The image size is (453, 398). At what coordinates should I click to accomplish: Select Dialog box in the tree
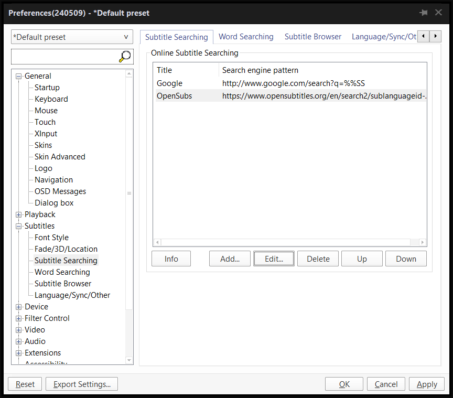[54, 203]
